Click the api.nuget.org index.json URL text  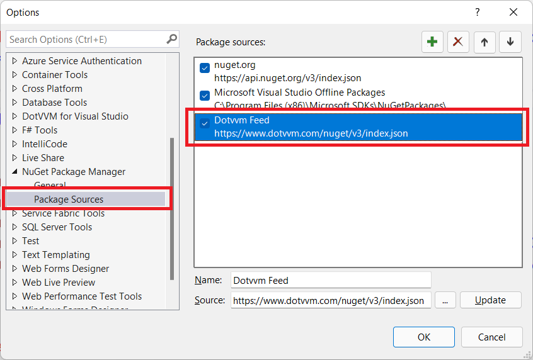(287, 78)
